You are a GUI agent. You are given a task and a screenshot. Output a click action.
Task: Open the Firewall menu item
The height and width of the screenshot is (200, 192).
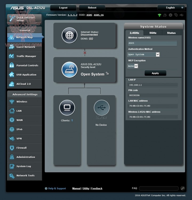25,148
